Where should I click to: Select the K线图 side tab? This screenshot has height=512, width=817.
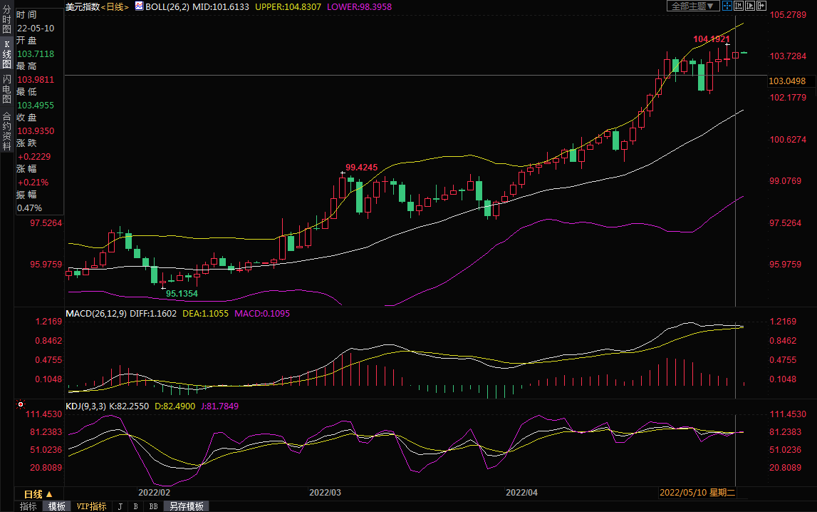pyautogui.click(x=6, y=54)
